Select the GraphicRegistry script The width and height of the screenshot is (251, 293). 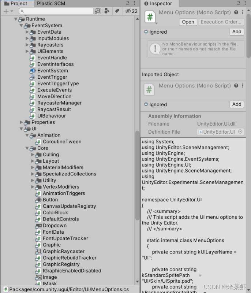pos(61,264)
